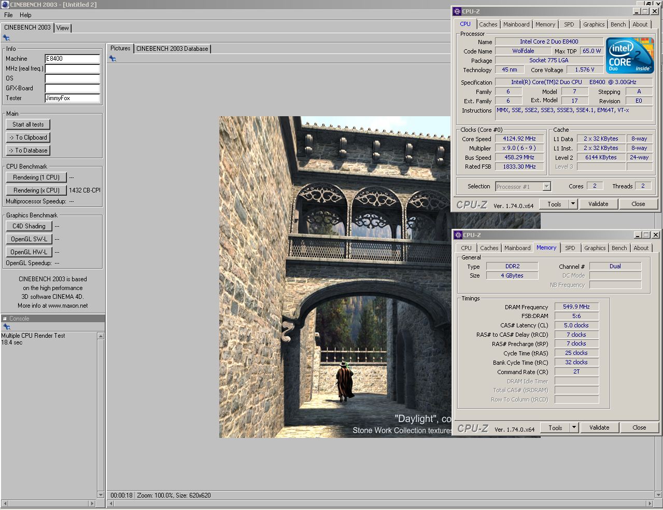This screenshot has height=510, width=663.
Task: Open the Graphics tab in lower CPU-Z window
Action: pyautogui.click(x=595, y=248)
